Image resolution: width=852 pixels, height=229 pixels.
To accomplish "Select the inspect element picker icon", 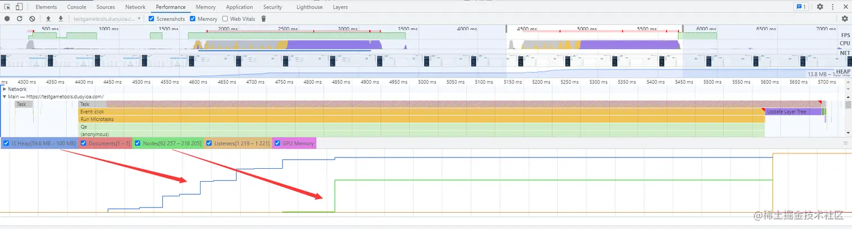I will coord(7,7).
